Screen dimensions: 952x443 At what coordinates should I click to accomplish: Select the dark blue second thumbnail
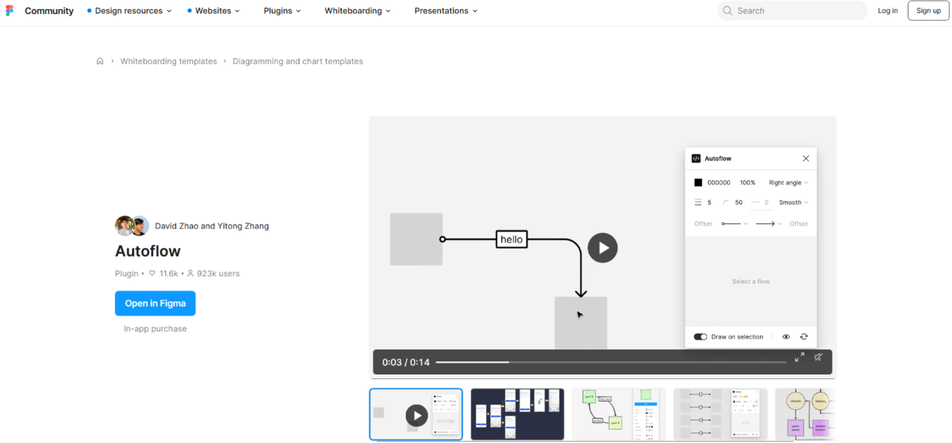click(x=517, y=414)
